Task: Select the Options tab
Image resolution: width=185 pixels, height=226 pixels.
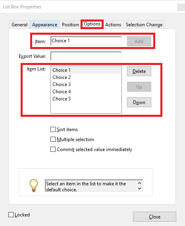Action: [92, 24]
